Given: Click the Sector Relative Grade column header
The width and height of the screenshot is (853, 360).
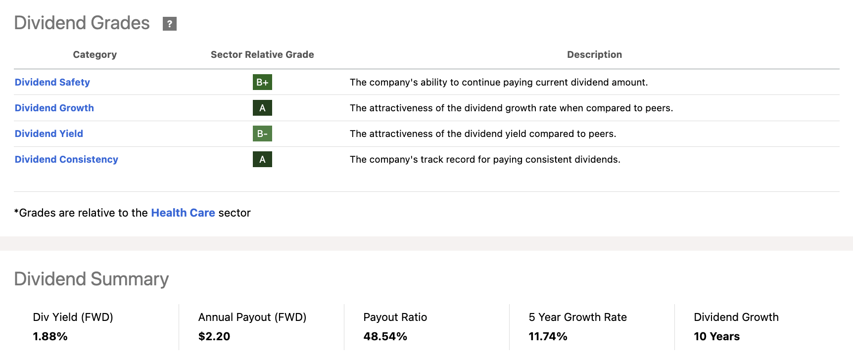Looking at the screenshot, I should click(x=262, y=54).
